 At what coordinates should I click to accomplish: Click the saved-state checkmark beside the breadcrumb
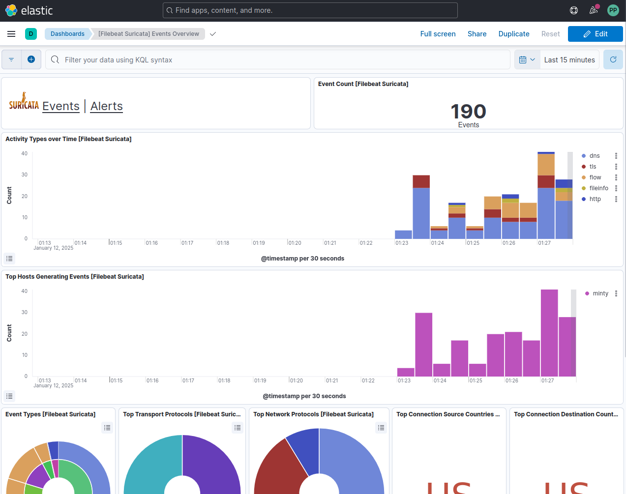coord(213,34)
